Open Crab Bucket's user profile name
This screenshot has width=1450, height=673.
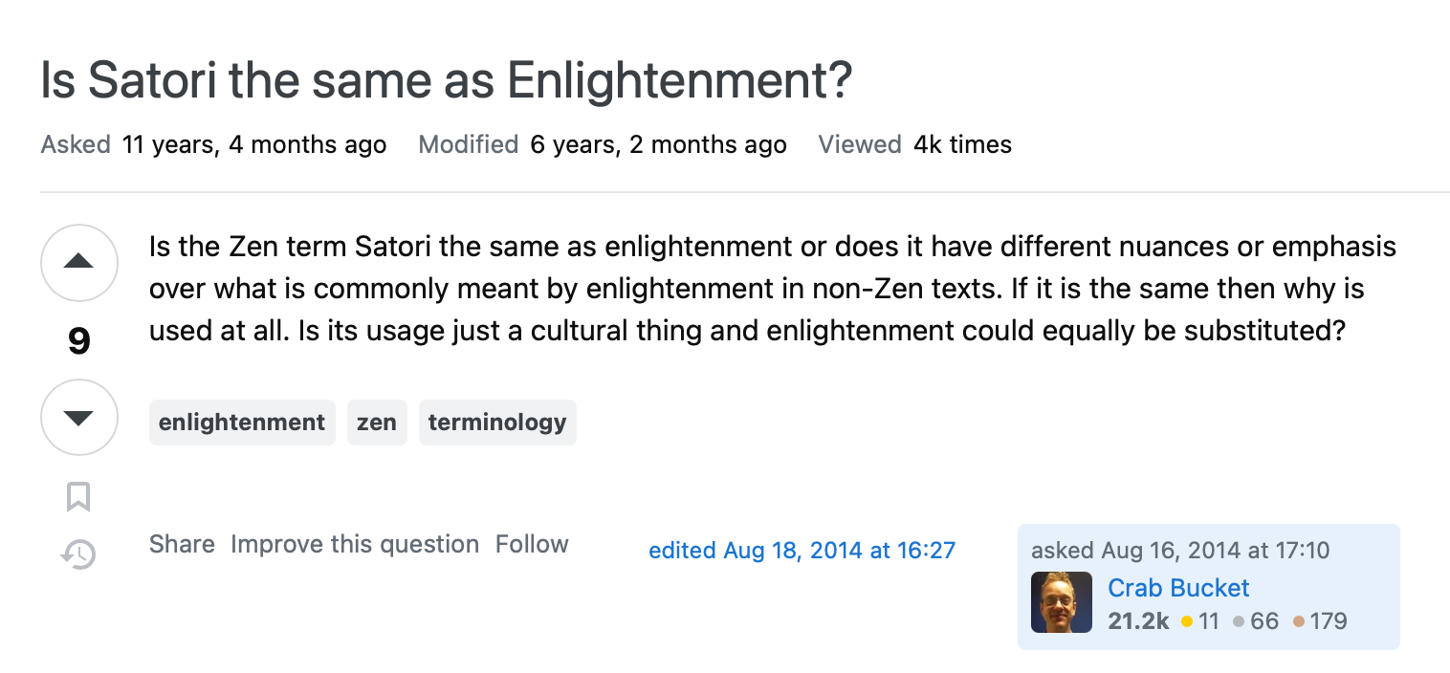tap(1178, 588)
